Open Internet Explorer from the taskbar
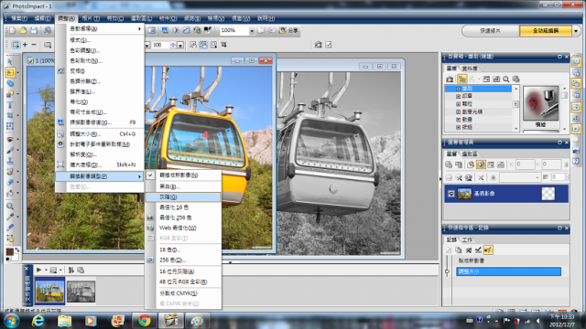 pos(38,321)
